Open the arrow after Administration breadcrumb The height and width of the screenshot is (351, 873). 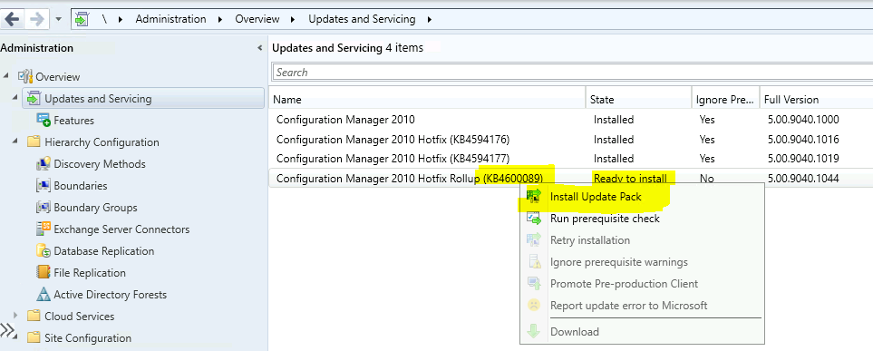220,20
